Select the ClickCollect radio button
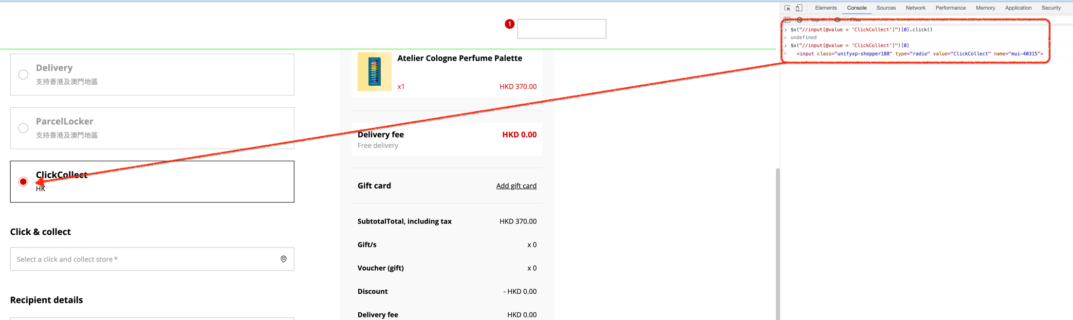Viewport: 1073px width, 320px height. 23,182
